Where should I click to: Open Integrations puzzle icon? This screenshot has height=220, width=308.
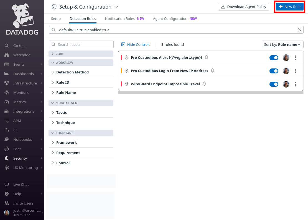coord(7,111)
